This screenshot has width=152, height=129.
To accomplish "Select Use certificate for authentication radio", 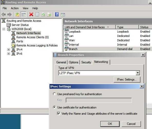I will click(54, 107).
